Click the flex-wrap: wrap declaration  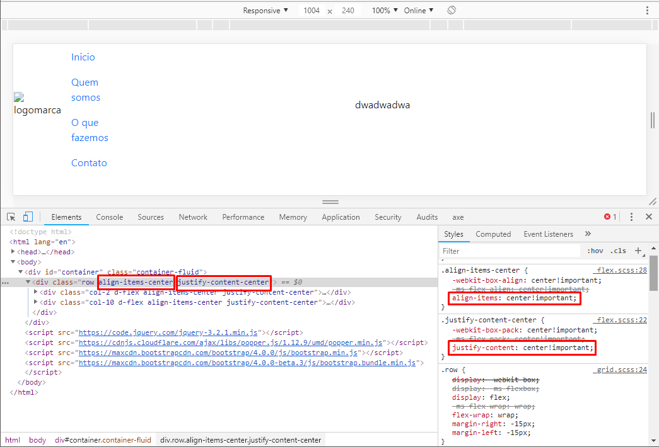point(485,415)
